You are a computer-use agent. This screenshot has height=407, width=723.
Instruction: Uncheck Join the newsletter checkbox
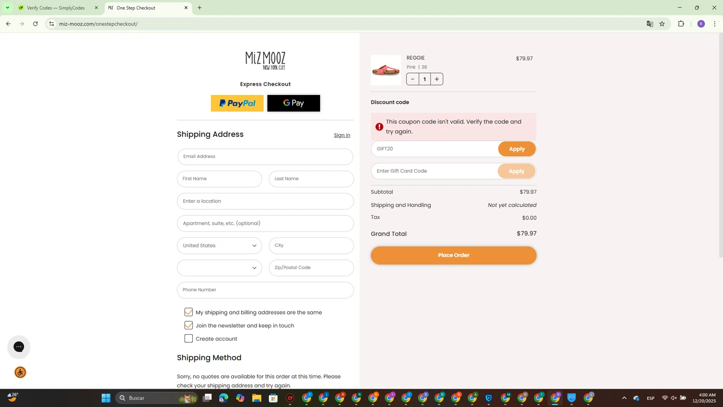(188, 326)
